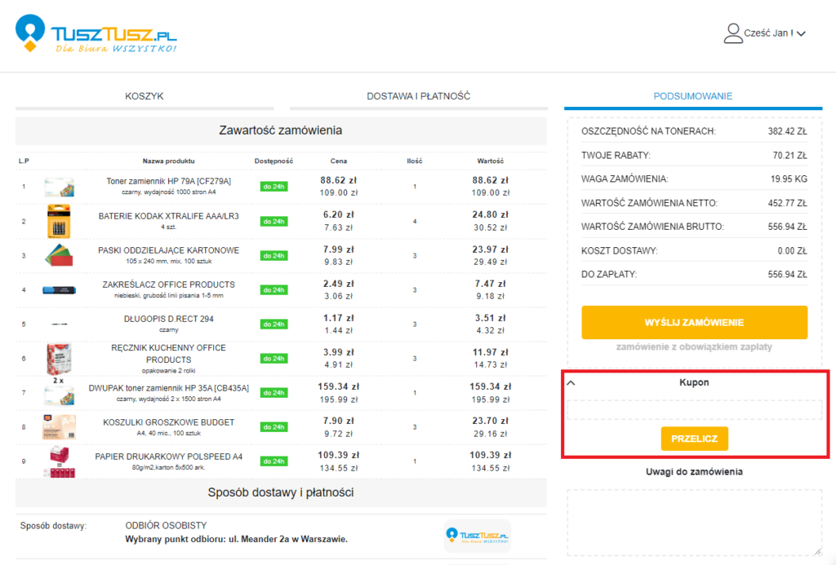Click the user account profile icon
836x565 pixels.
point(732,33)
